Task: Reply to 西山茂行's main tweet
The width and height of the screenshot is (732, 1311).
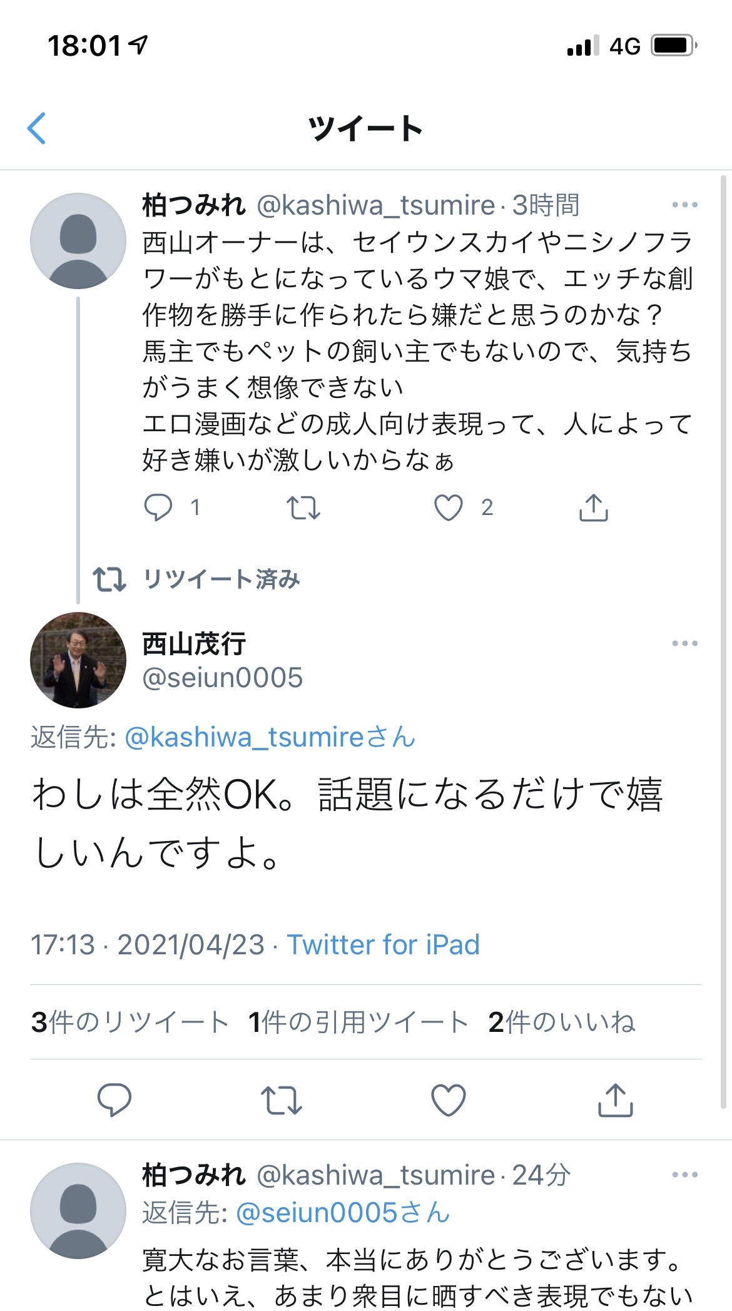Action: coord(114,1099)
